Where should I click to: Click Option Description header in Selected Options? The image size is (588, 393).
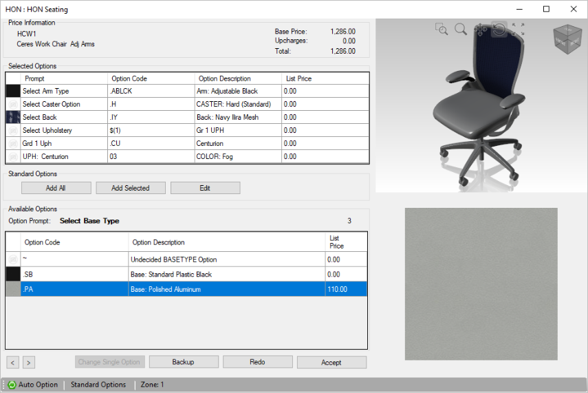pyautogui.click(x=238, y=78)
